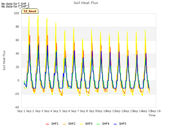Click the SHF4 green legend swatch

[x=98, y=124]
